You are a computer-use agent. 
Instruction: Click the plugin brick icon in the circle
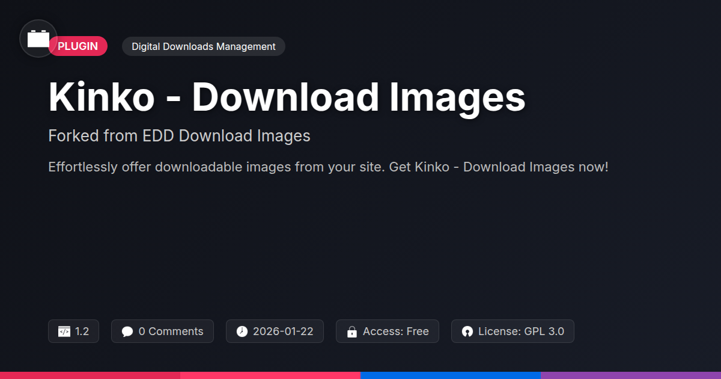tap(38, 39)
